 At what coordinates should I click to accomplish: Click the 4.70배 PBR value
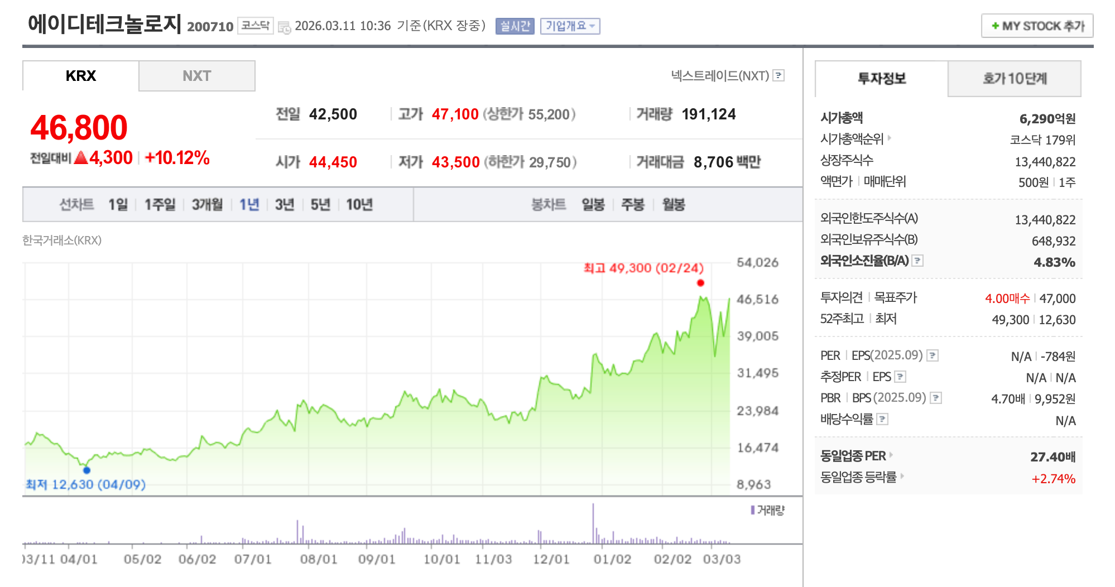(1008, 399)
